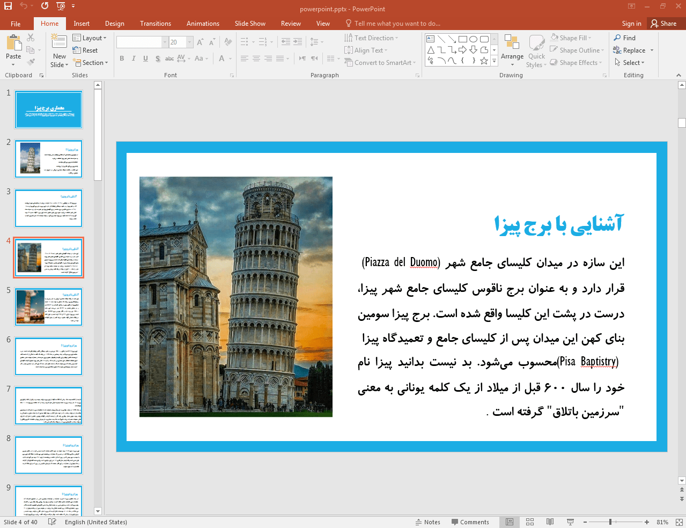Open the font size dropdown

click(x=190, y=42)
